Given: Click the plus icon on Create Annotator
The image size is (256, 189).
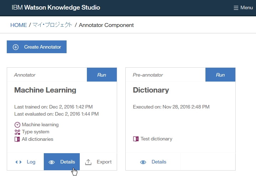Looking at the screenshot, I should (x=16, y=47).
